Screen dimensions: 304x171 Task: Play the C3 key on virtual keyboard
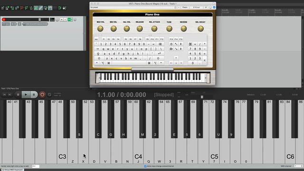[62, 151]
